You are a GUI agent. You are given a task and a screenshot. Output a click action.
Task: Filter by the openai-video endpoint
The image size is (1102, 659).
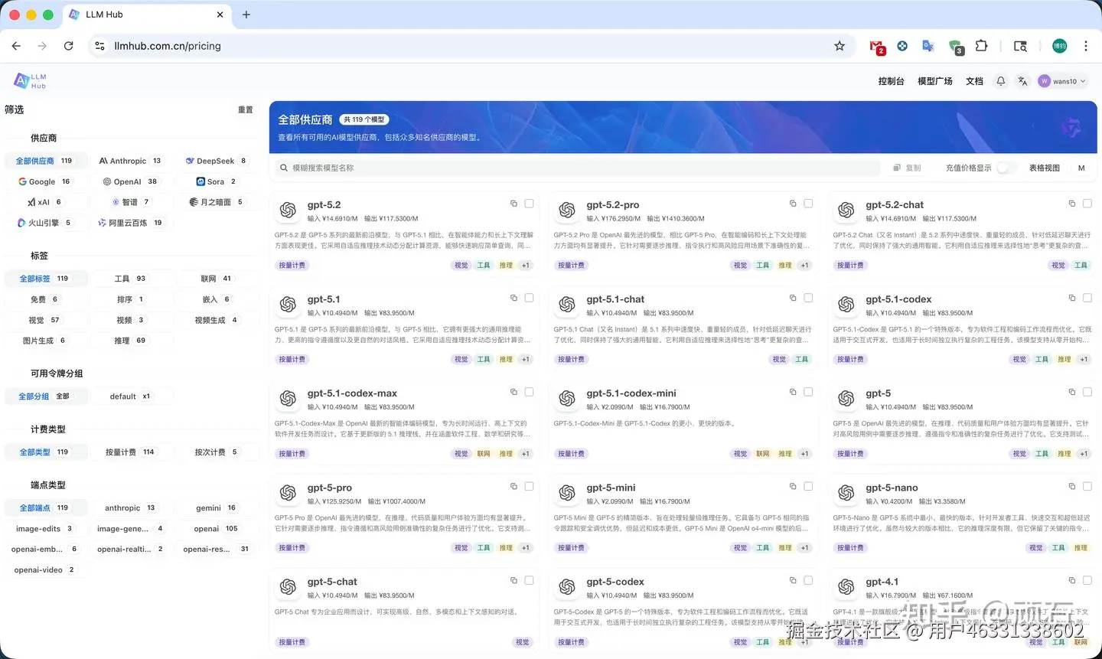(44, 570)
